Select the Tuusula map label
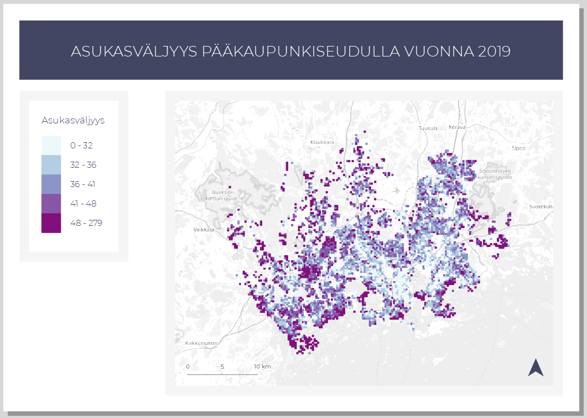The height and width of the screenshot is (418, 587). pyautogui.click(x=428, y=128)
